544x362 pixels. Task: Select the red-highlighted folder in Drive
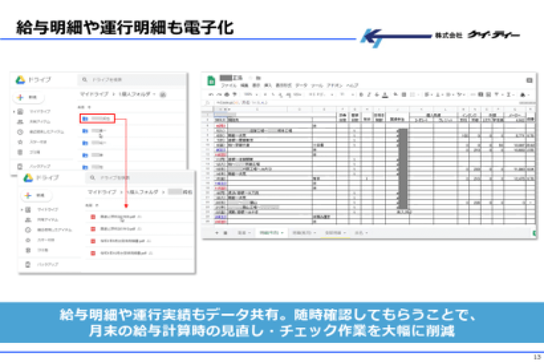tap(97, 118)
